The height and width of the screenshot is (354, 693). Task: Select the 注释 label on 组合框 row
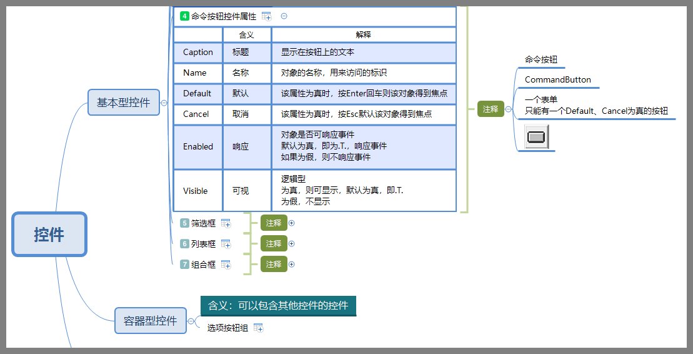click(x=274, y=264)
